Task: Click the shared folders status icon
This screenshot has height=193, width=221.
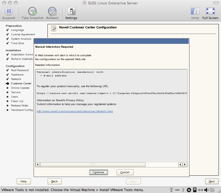Action: click(212, 190)
